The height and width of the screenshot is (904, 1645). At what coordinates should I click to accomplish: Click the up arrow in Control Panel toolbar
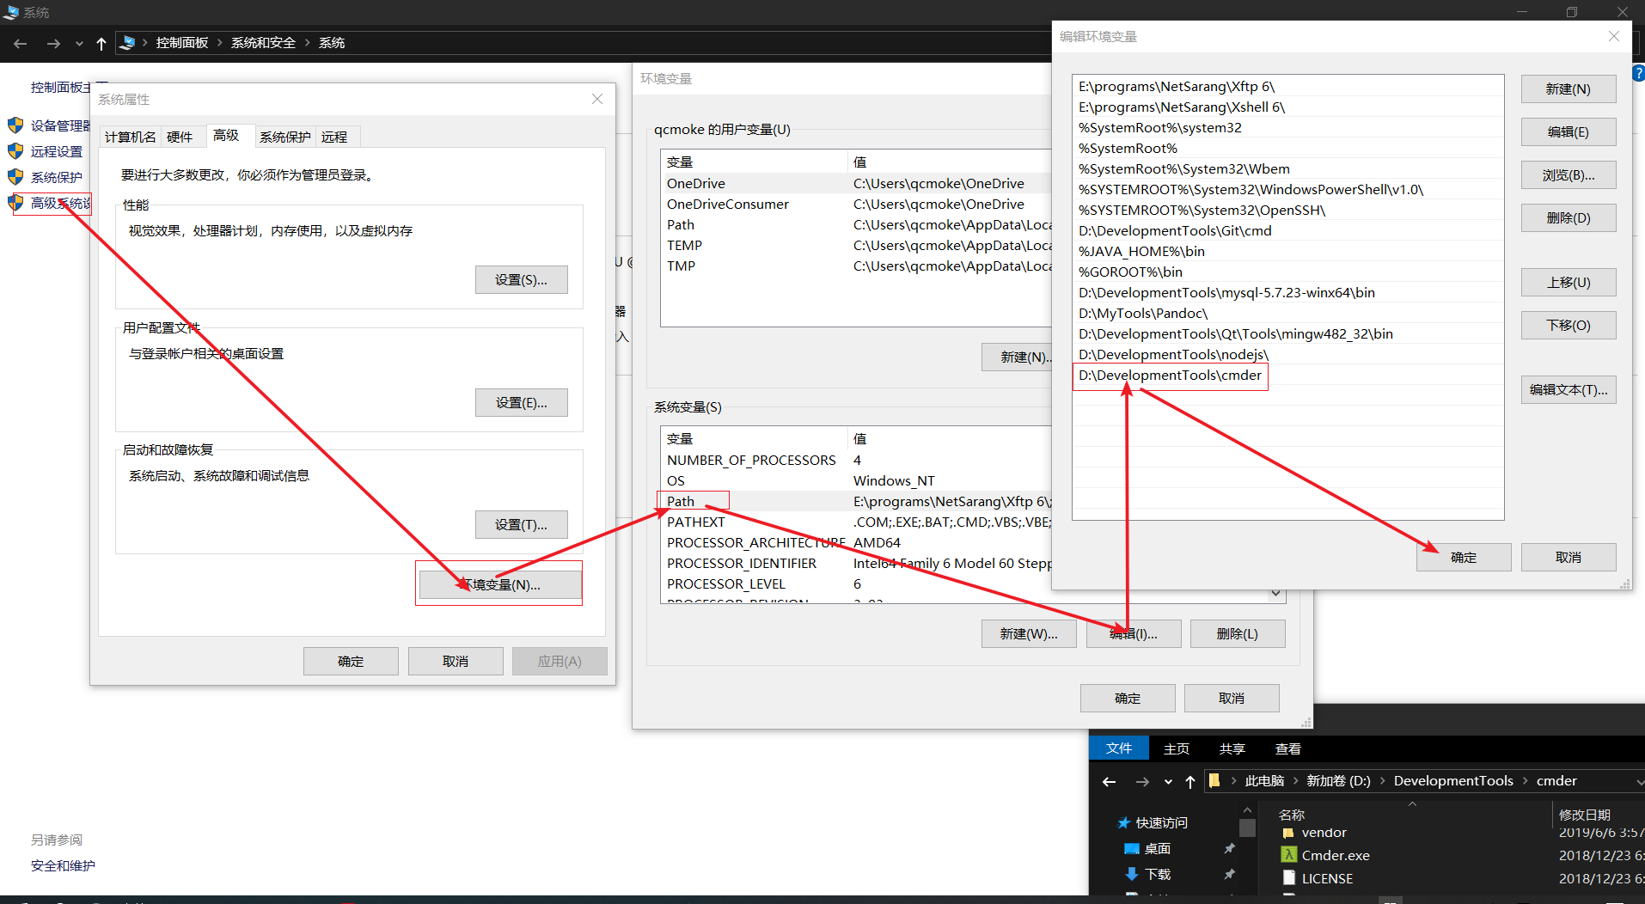101,43
